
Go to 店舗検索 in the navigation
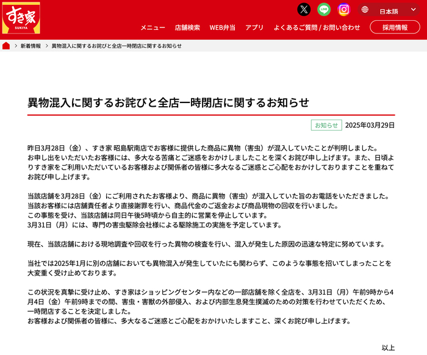187,27
